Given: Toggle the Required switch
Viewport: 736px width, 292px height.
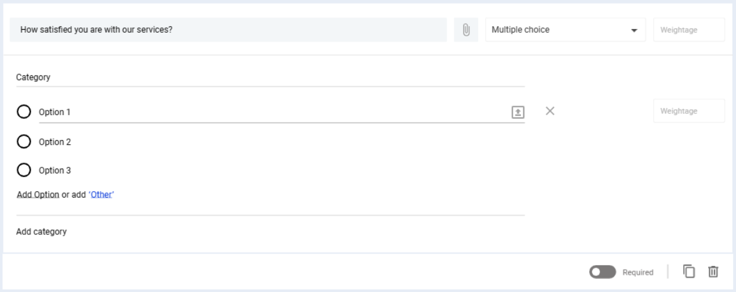Looking at the screenshot, I should pyautogui.click(x=602, y=272).
